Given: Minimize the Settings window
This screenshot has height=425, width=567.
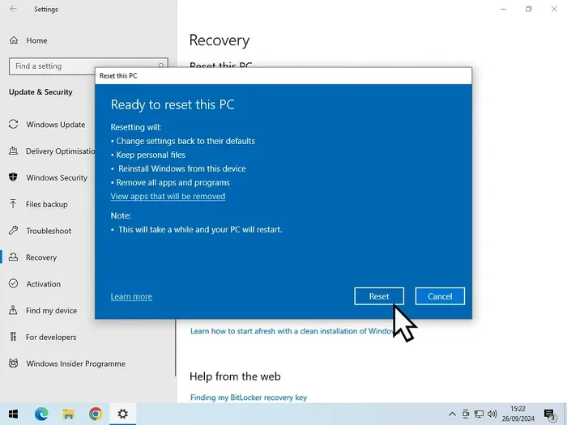Looking at the screenshot, I should pos(503,9).
